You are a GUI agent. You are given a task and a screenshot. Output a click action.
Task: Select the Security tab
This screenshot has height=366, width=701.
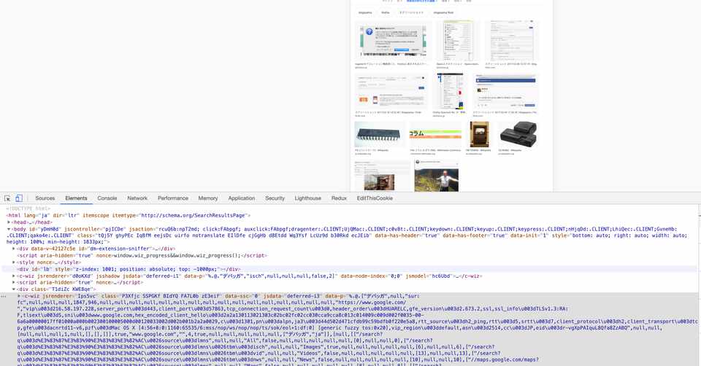tap(275, 198)
